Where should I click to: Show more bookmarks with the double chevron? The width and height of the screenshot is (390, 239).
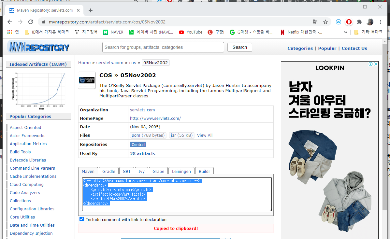[x=345, y=32]
